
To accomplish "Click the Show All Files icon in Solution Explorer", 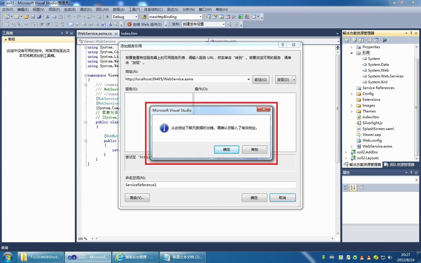I will 355,40.
